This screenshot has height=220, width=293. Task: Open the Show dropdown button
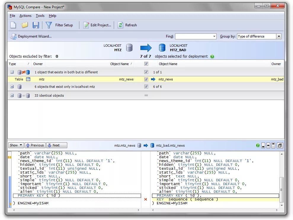(16, 145)
